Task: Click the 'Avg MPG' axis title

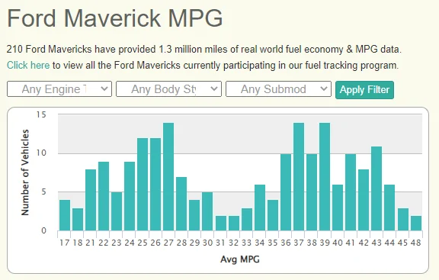Action: [x=240, y=259]
